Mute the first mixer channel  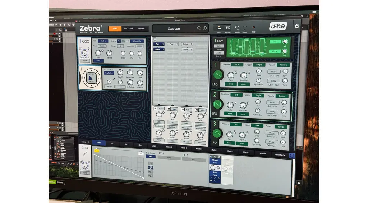[x=155, y=109]
